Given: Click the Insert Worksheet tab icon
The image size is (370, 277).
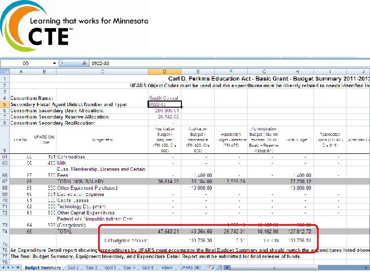Looking at the screenshot, I should [211, 268].
